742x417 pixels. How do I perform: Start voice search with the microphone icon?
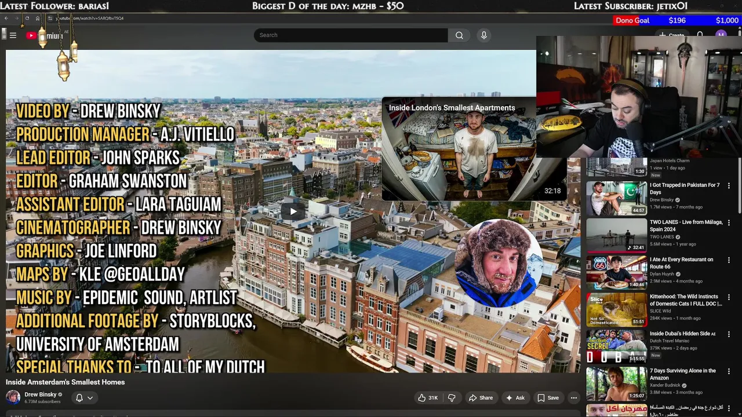coord(484,35)
